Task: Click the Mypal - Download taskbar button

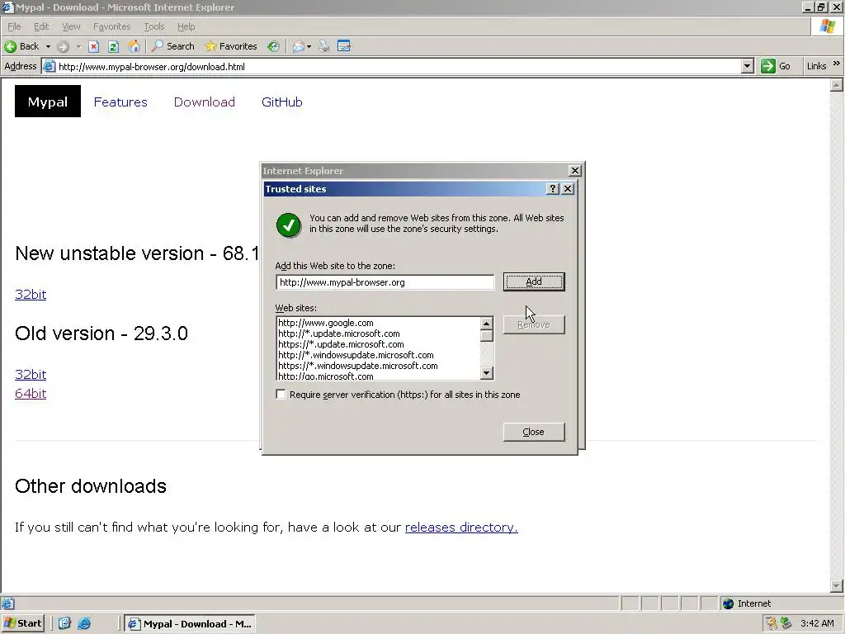Action: (191, 624)
